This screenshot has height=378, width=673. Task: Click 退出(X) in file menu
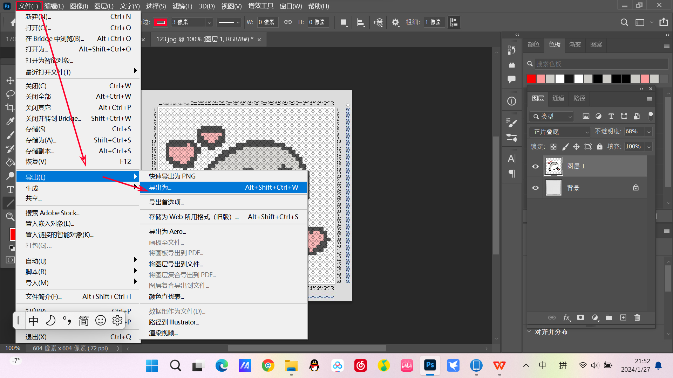78,337
